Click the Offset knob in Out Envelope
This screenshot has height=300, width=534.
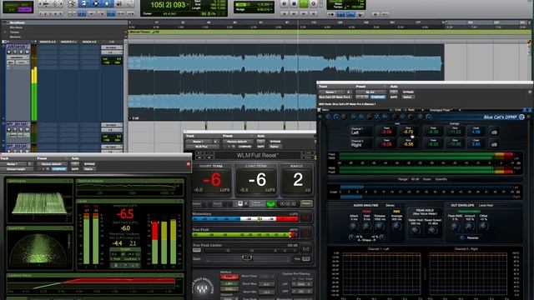pyautogui.click(x=483, y=226)
